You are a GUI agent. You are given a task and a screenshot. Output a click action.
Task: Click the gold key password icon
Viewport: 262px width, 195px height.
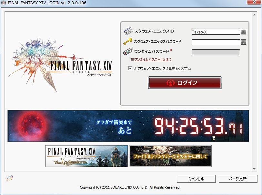tap(128, 42)
